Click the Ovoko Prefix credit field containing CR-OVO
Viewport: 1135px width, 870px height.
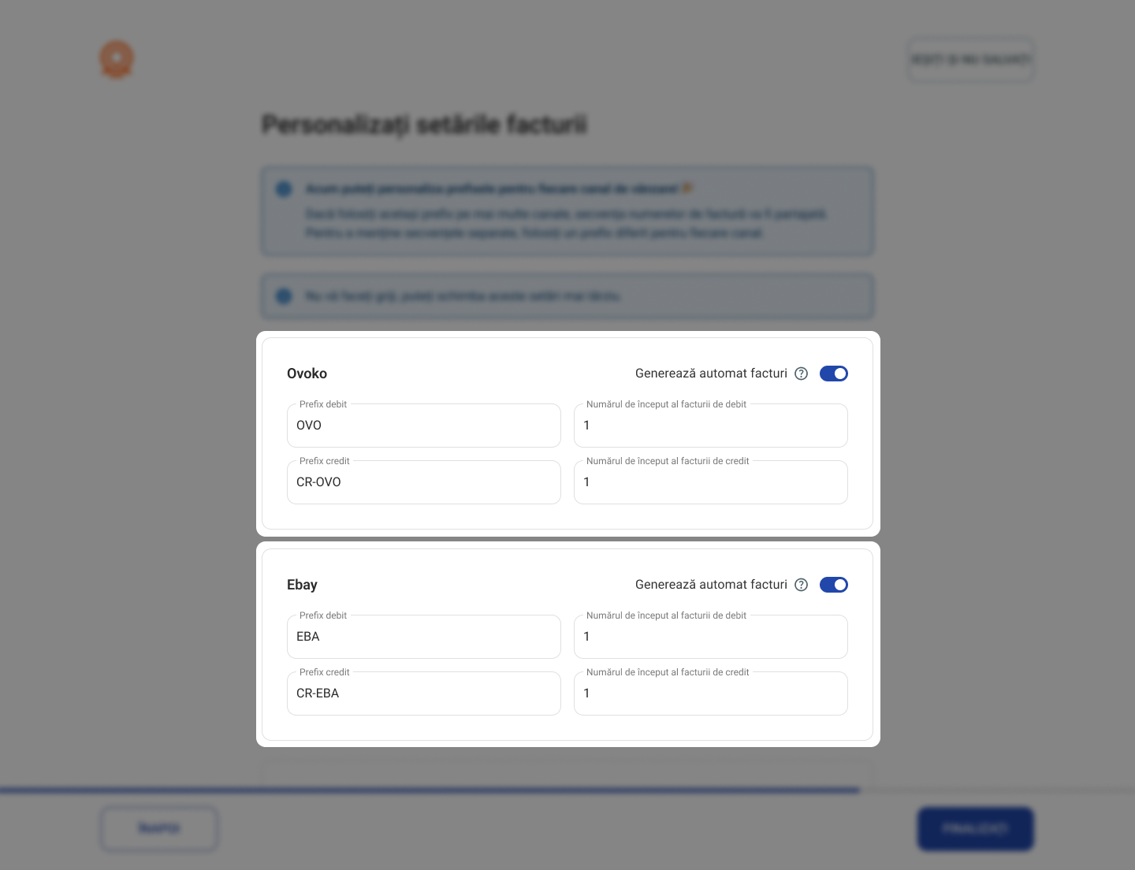(x=424, y=482)
